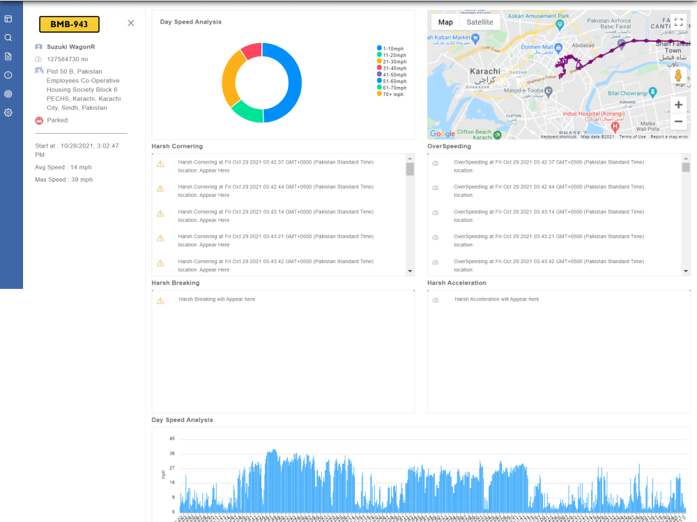Click the odometer icon beside 127584730 mi
Image resolution: width=697 pixels, height=522 pixels.
38,59
